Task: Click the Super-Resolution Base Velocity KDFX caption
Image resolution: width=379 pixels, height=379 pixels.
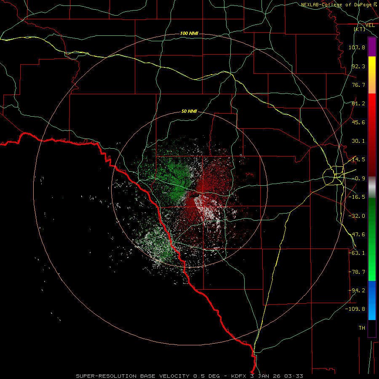Action: point(189,376)
